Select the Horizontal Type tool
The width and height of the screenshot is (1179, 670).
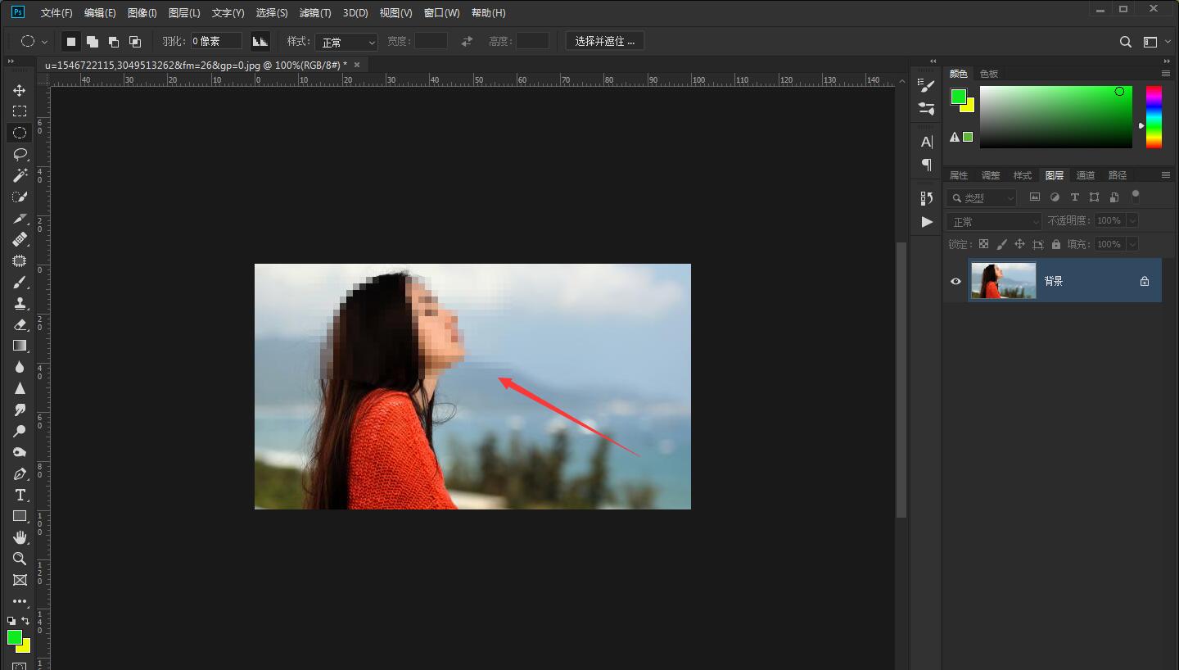pyautogui.click(x=19, y=495)
